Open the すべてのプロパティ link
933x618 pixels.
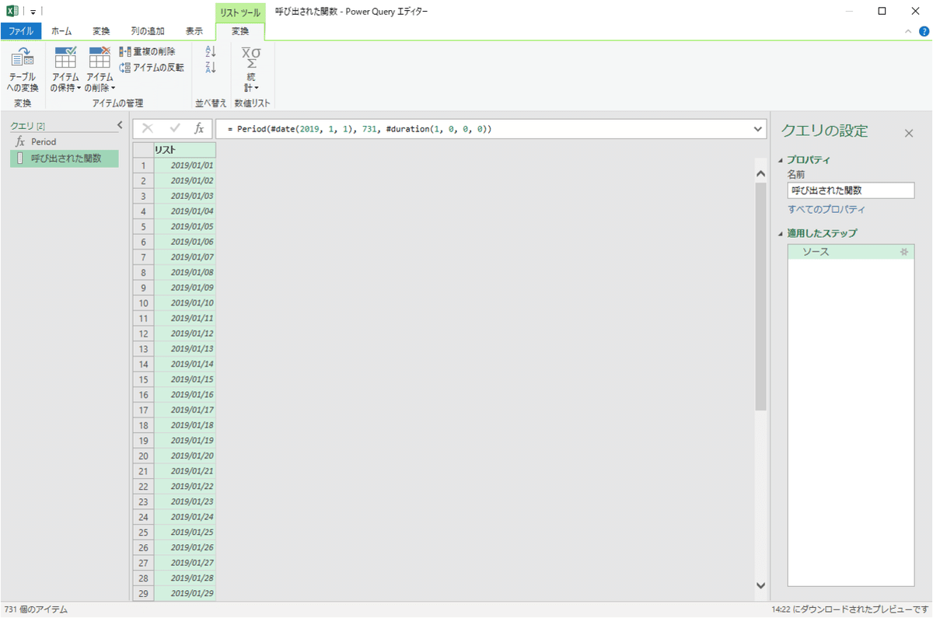coord(826,210)
